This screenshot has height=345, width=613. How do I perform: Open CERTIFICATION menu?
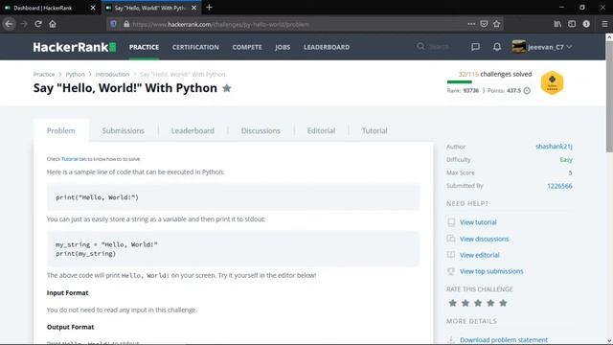tap(195, 47)
